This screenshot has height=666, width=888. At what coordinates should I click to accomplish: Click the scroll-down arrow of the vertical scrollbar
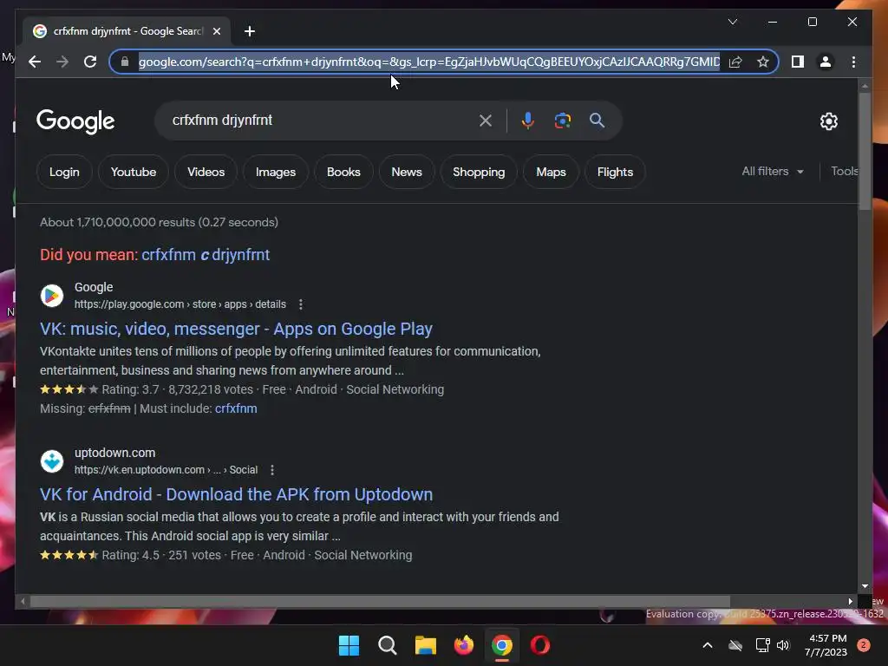click(x=865, y=586)
